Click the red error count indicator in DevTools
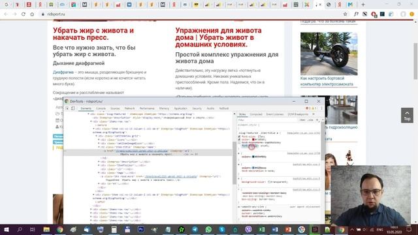 [x=308, y=108]
